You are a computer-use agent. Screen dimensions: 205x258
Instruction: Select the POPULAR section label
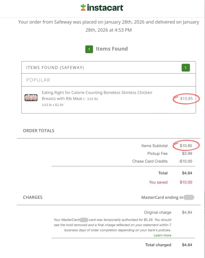38,80
